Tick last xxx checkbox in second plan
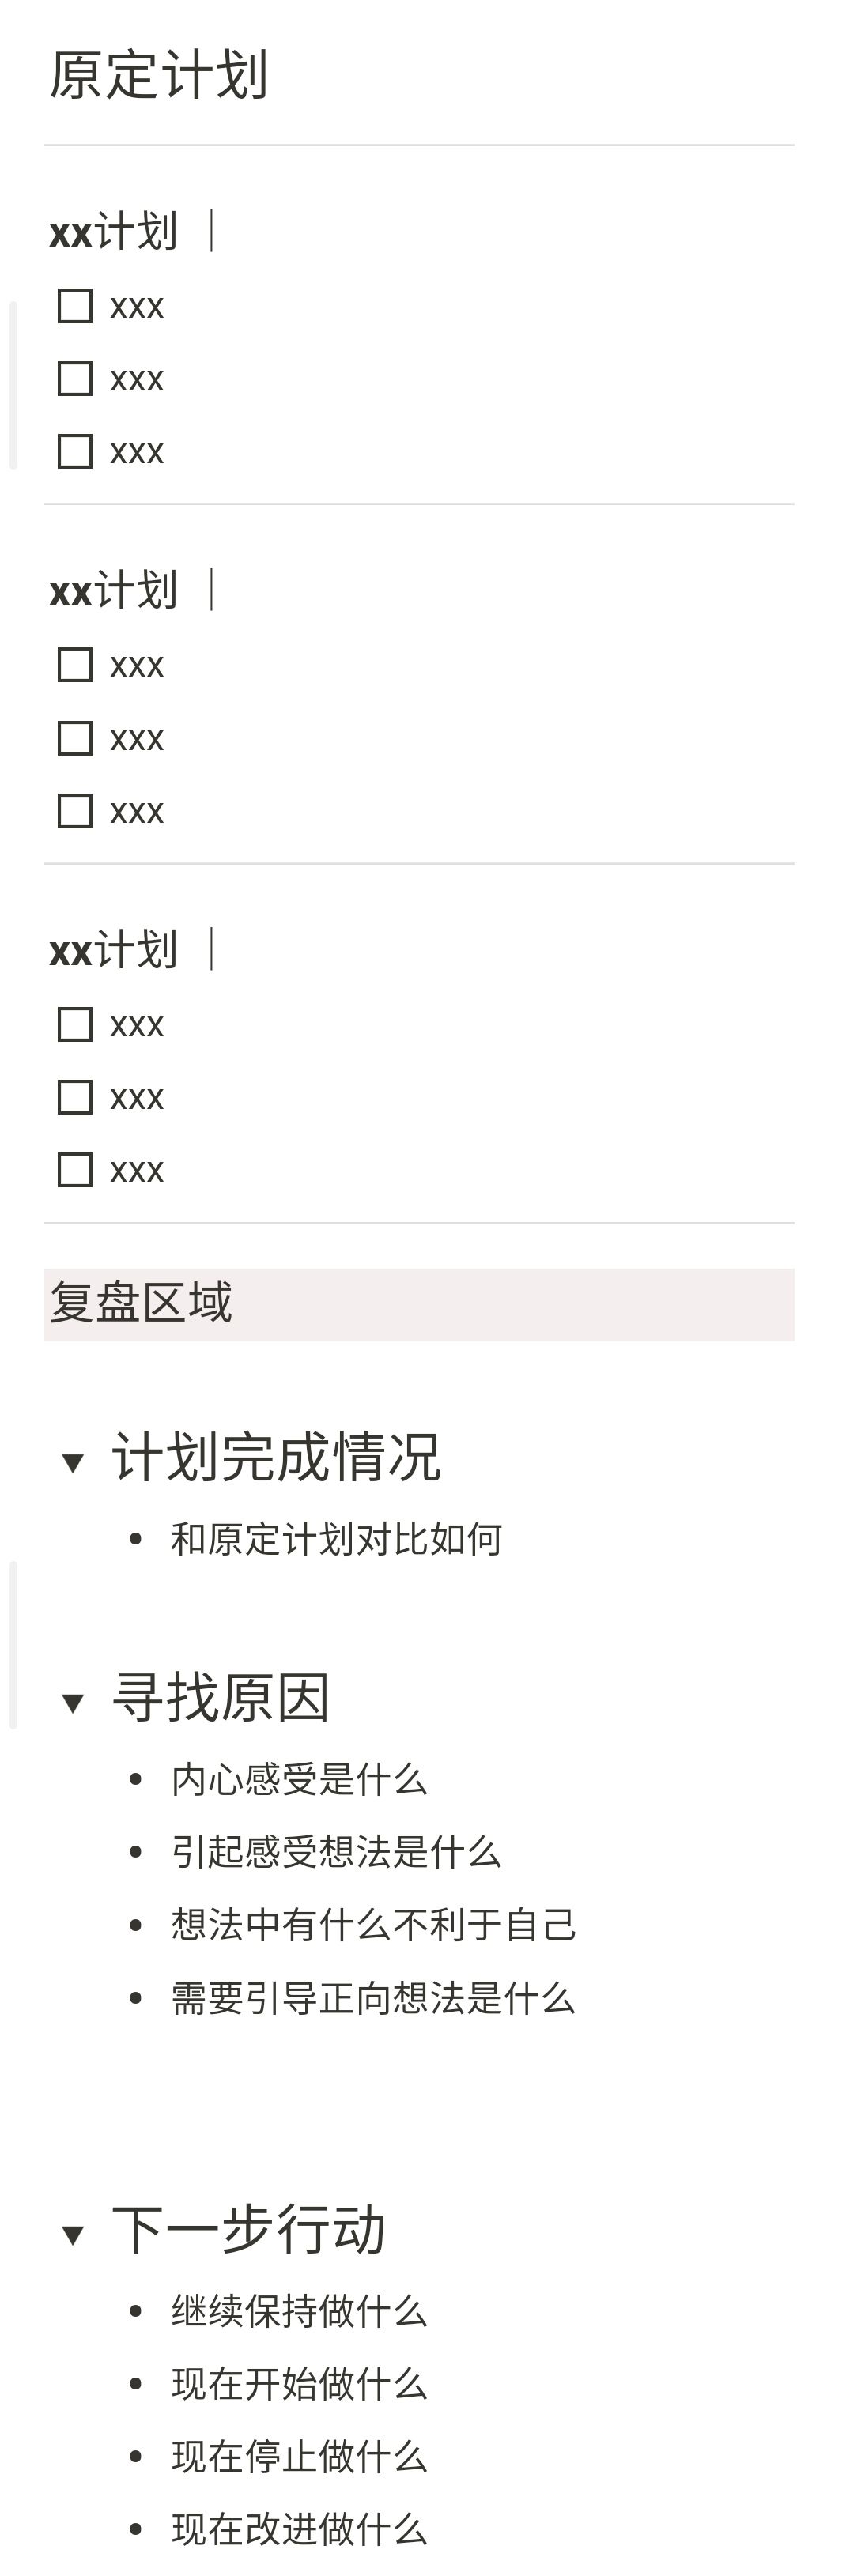The width and height of the screenshot is (846, 2576). (x=75, y=811)
